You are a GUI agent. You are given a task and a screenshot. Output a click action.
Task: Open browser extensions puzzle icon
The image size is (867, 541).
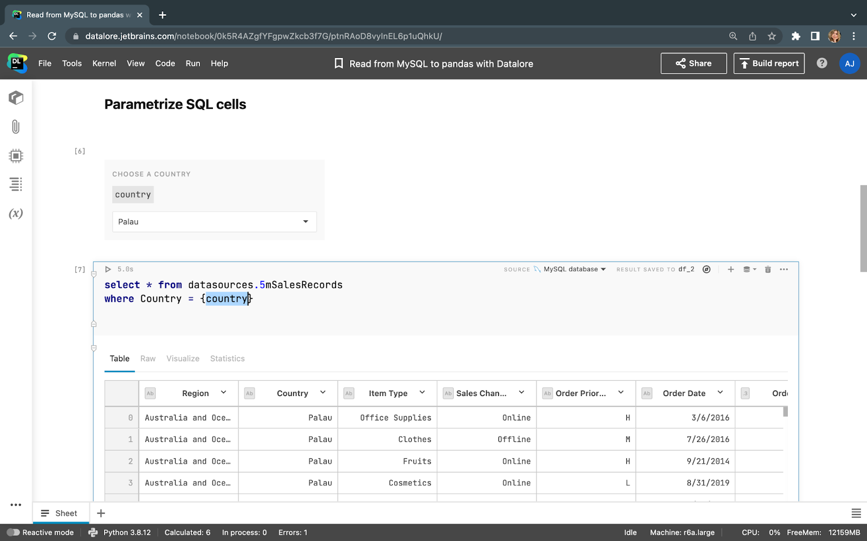[x=795, y=36]
